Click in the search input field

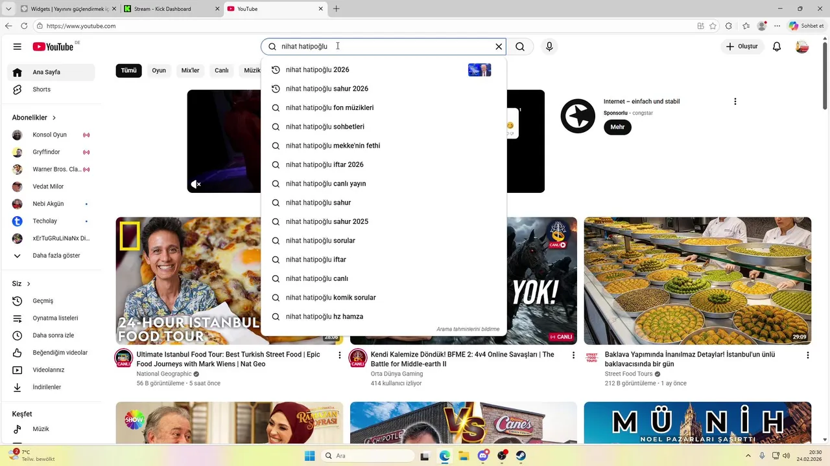pyautogui.click(x=383, y=47)
